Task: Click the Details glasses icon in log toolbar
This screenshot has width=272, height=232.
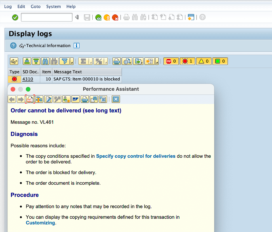Action: pos(14,61)
